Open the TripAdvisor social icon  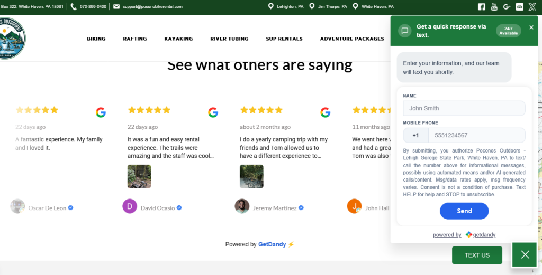520,6
